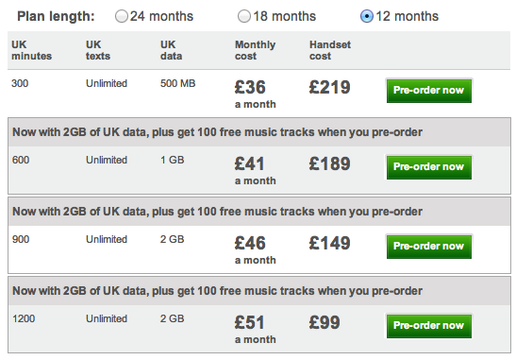Screen dimensions: 516x360
Task: Click the UK data column header
Action: tap(171, 50)
